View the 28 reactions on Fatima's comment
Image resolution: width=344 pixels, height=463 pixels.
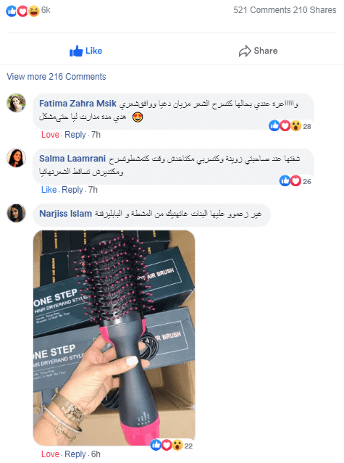tap(290, 126)
